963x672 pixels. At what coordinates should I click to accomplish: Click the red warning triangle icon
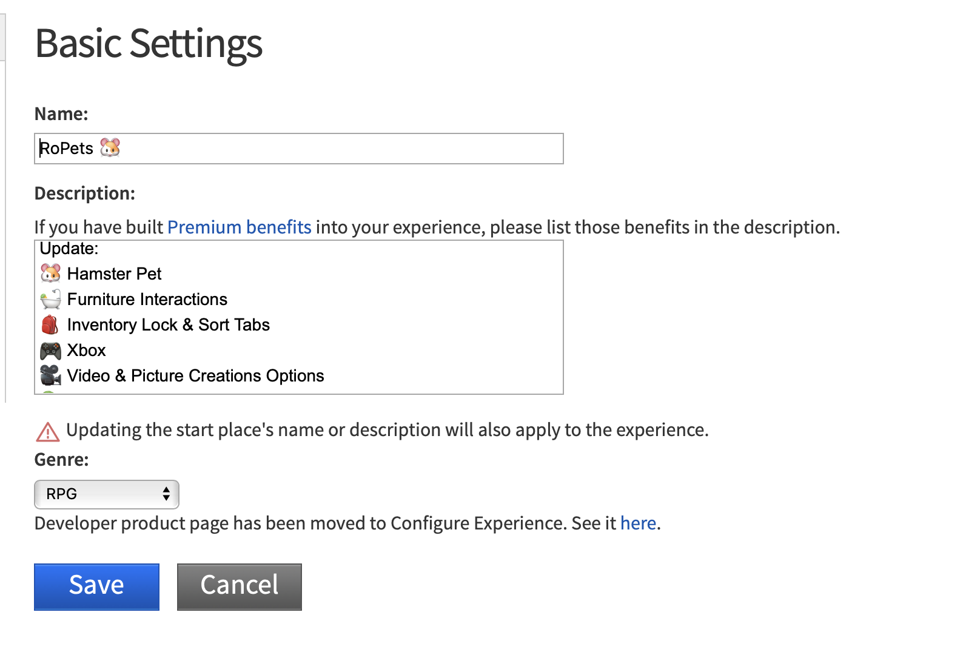coord(48,432)
